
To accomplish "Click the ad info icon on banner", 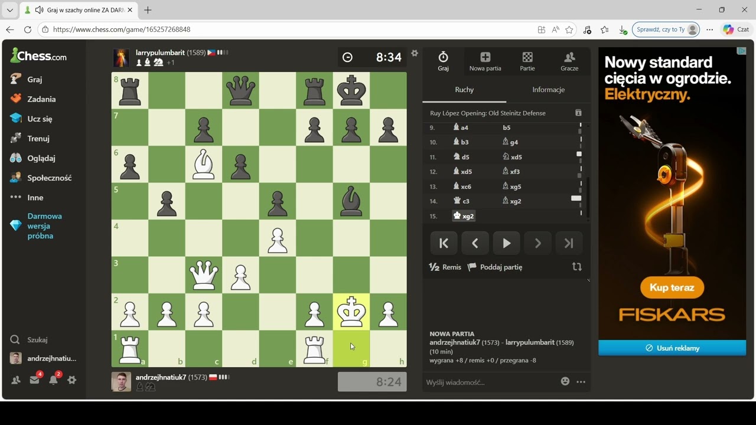I will click(x=742, y=51).
